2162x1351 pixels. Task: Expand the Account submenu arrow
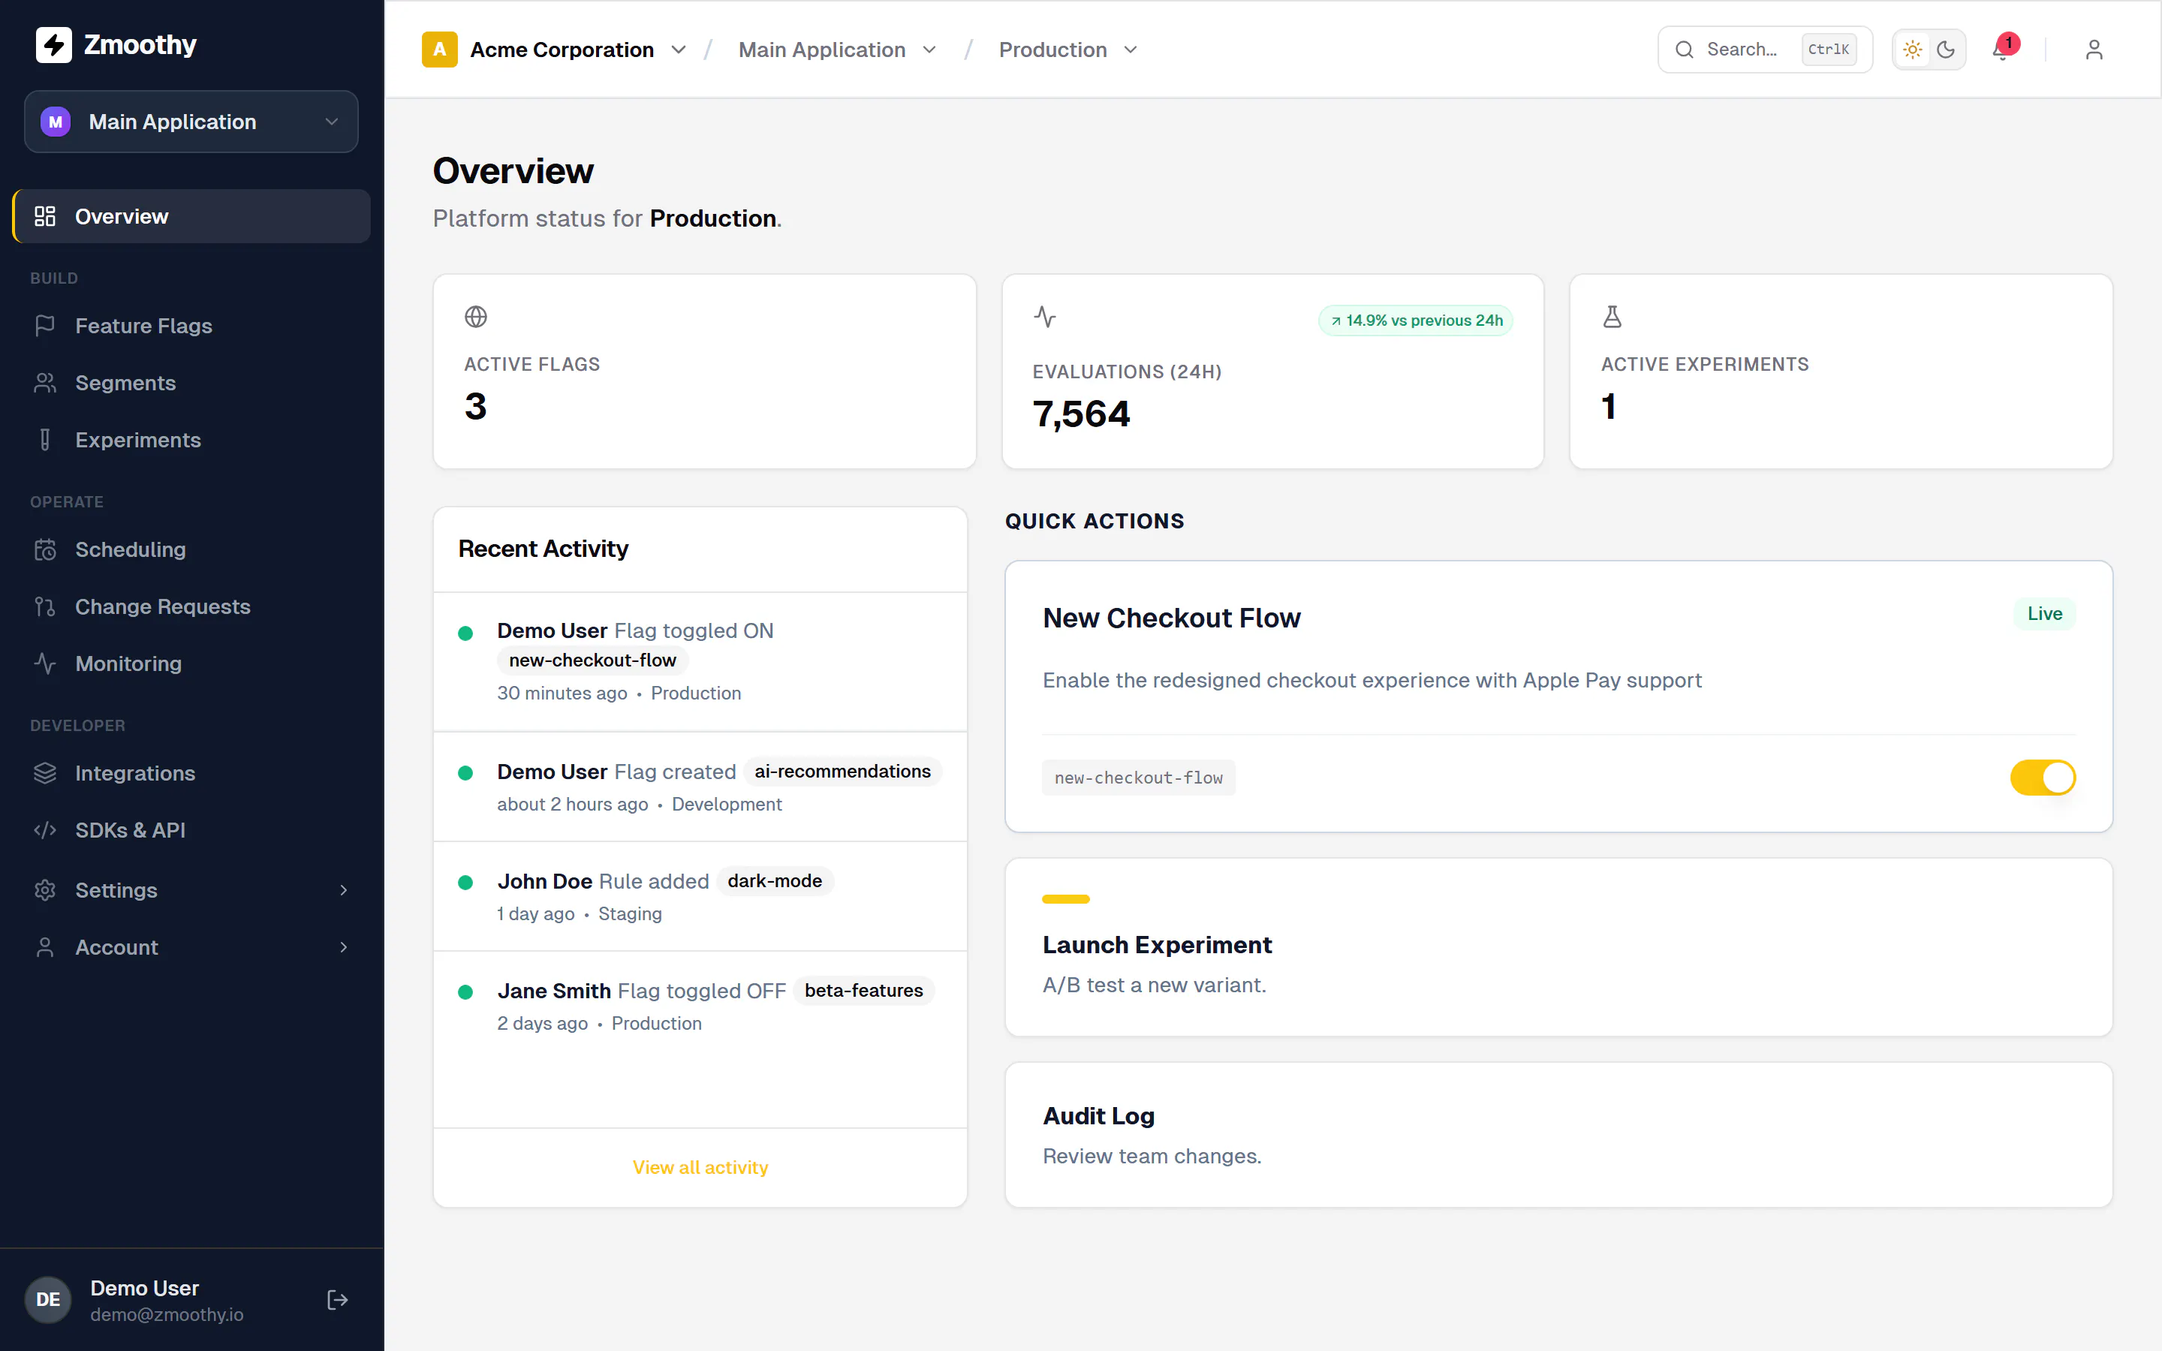(x=344, y=947)
